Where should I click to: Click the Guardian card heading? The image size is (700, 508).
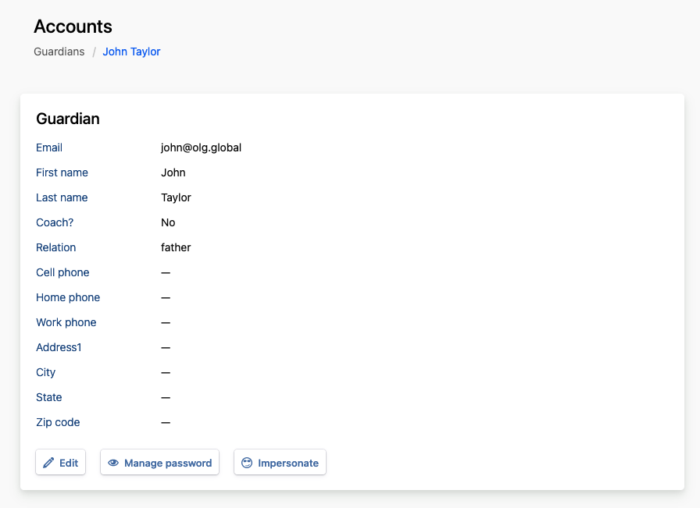pyautogui.click(x=68, y=119)
